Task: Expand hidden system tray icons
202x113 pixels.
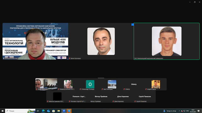Action: 179,111
